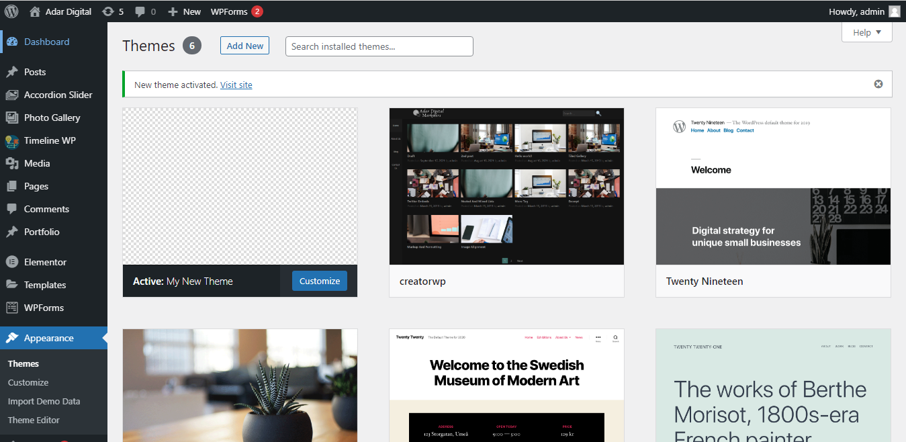The width and height of the screenshot is (906, 442).
Task: Click the Photo Gallery sidebar icon
Action: click(12, 118)
